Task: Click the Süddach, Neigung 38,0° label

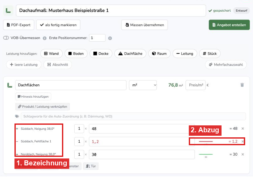Action: click(37, 129)
